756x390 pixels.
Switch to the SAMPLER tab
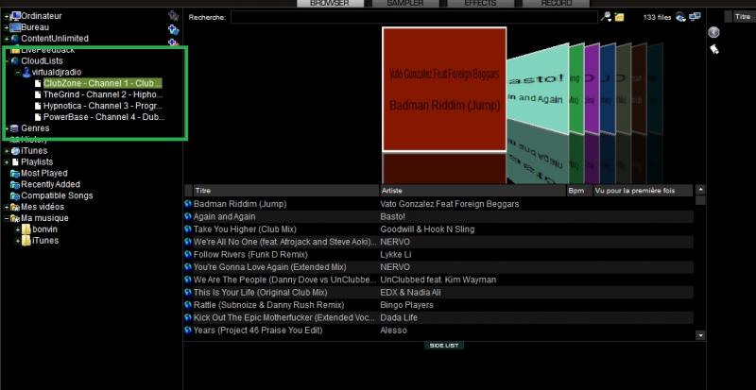[405, 4]
